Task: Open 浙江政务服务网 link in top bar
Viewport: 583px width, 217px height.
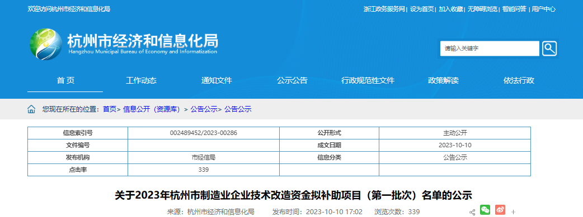Action: 384,9
